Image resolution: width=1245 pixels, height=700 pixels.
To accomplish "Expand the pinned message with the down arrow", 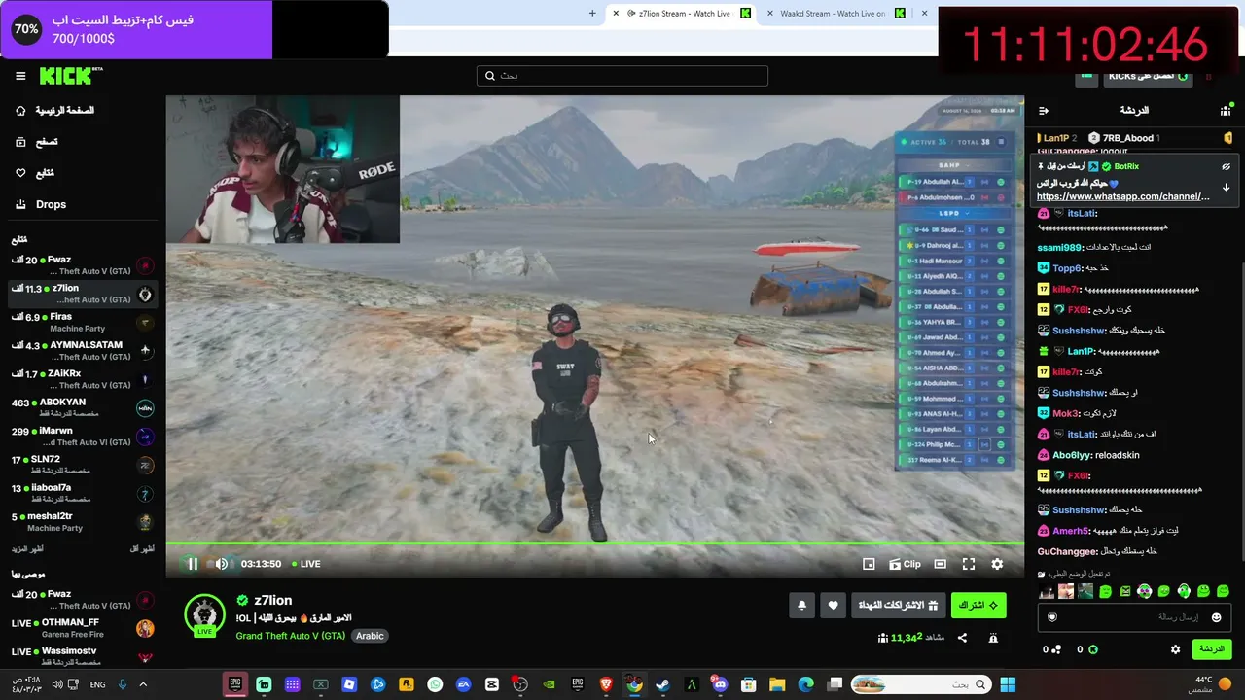I will pyautogui.click(x=1226, y=188).
